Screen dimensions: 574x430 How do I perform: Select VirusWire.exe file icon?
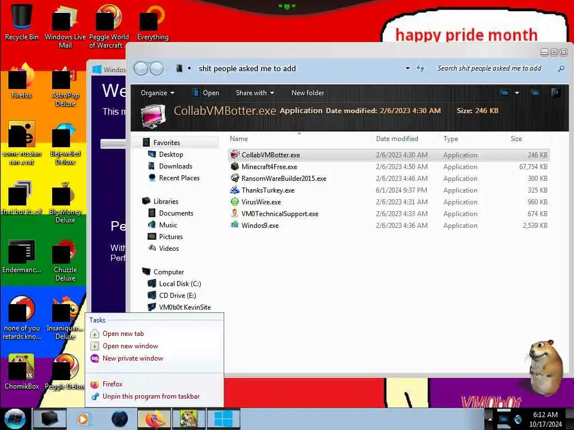[x=235, y=202]
